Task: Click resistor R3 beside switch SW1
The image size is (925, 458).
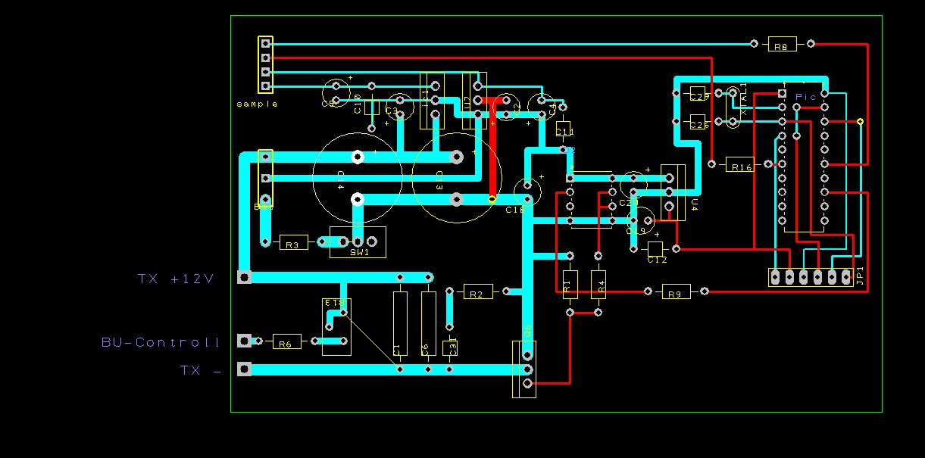Action: [x=293, y=242]
